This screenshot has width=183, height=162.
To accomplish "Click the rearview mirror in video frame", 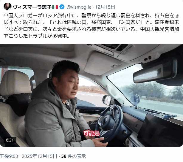I will point(154,73).
